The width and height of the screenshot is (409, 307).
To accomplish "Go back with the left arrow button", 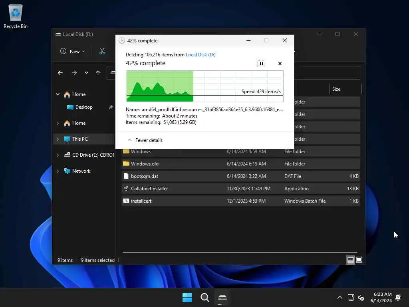I will 60,73.
